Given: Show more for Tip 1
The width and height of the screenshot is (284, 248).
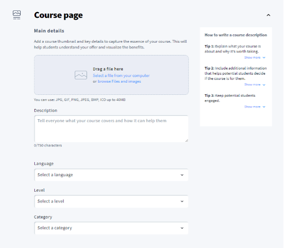Looking at the screenshot, I should [252, 58].
